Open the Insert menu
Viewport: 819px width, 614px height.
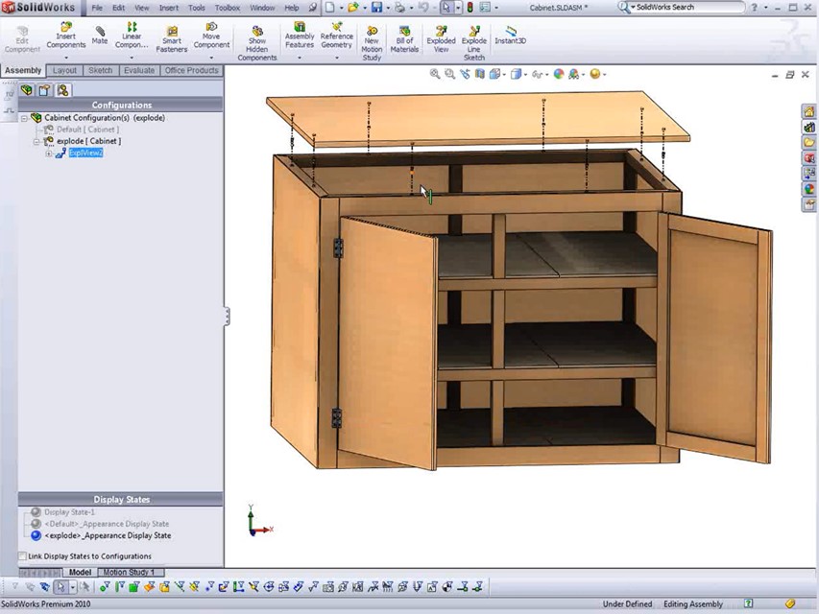(x=168, y=8)
